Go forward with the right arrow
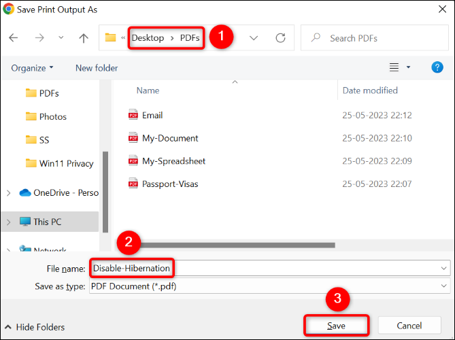Screen dimensions: 455x340 [x=39, y=37]
